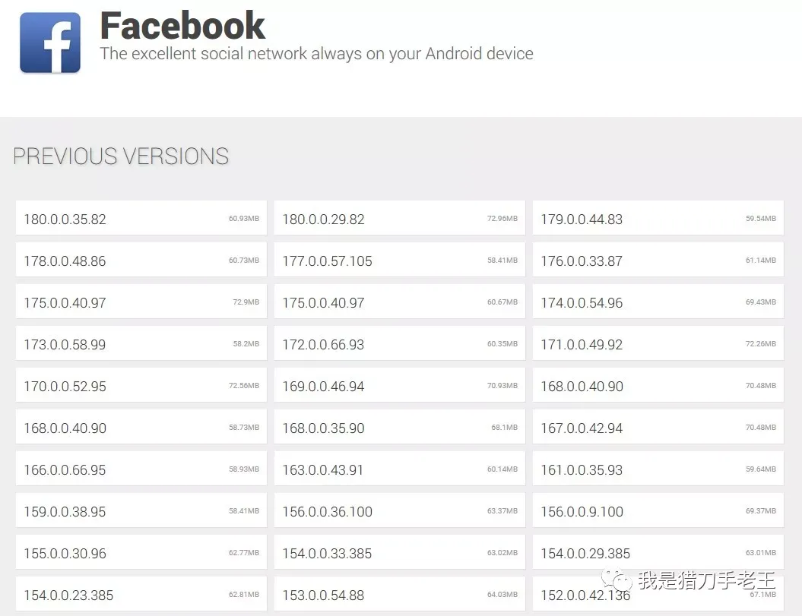Click the 63.01MB file size label
Viewport: 802px width, 616px height.
[x=761, y=553]
